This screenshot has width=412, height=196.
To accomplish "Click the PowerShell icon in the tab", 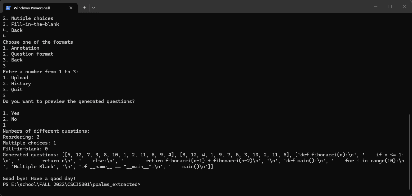I will pos(8,8).
